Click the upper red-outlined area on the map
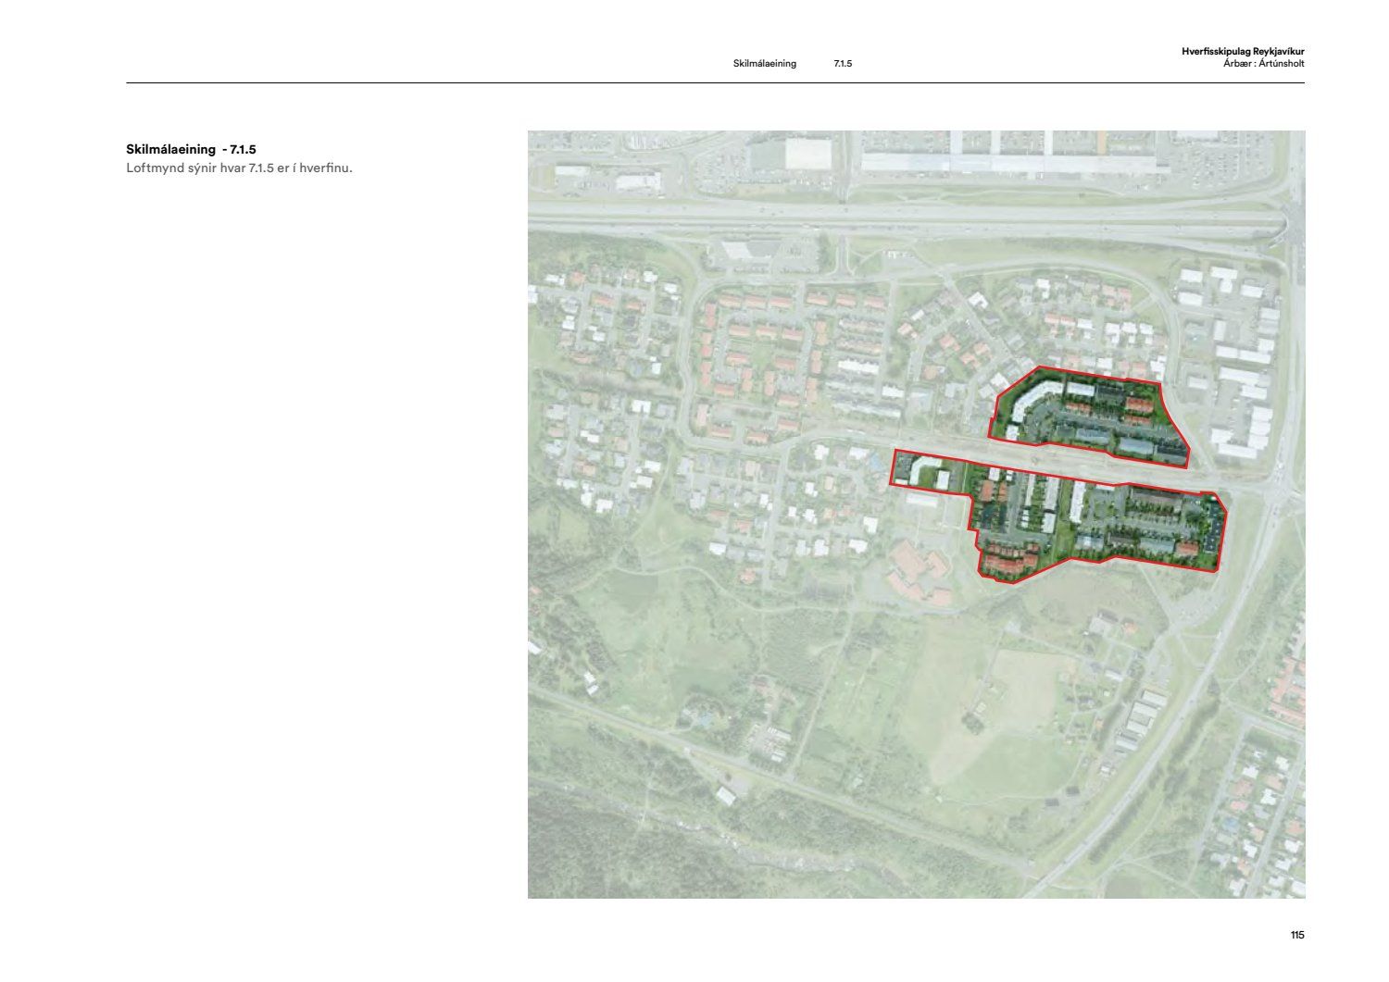 click(x=1093, y=416)
